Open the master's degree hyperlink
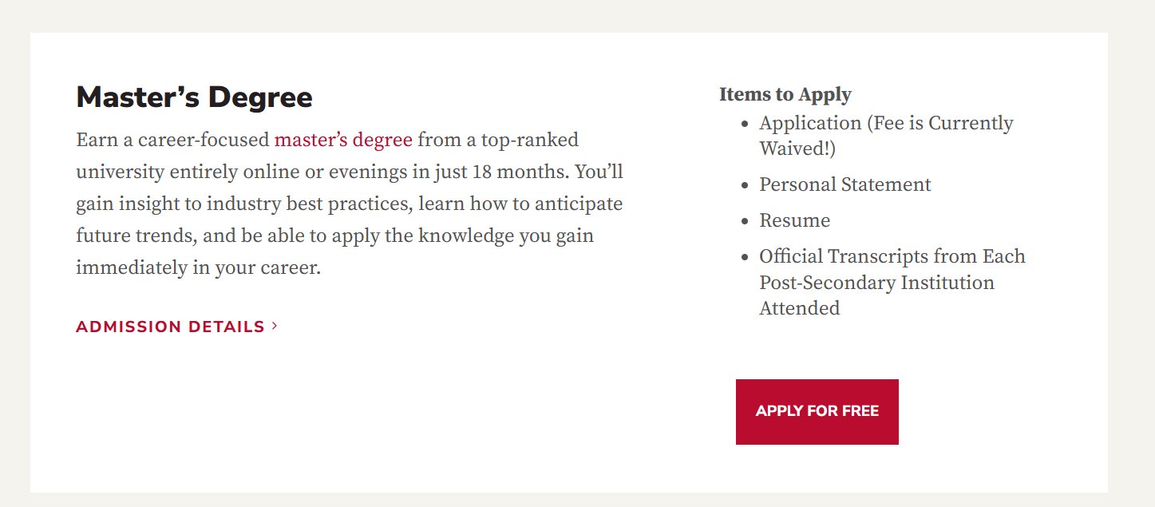This screenshot has height=507, width=1155. 342,140
